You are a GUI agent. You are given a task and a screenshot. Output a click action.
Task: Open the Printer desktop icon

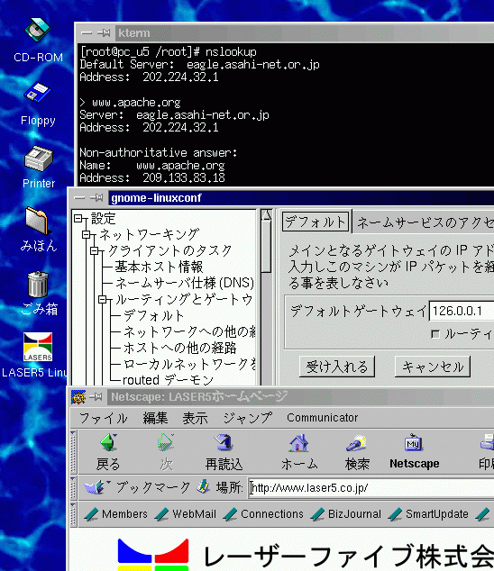(39, 159)
